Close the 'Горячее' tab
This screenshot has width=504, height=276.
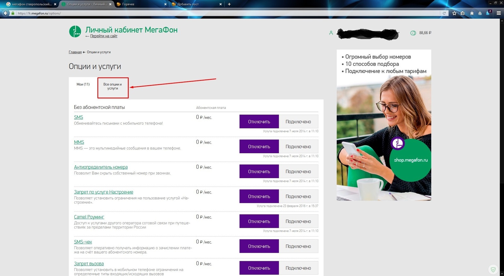[x=165, y=4]
